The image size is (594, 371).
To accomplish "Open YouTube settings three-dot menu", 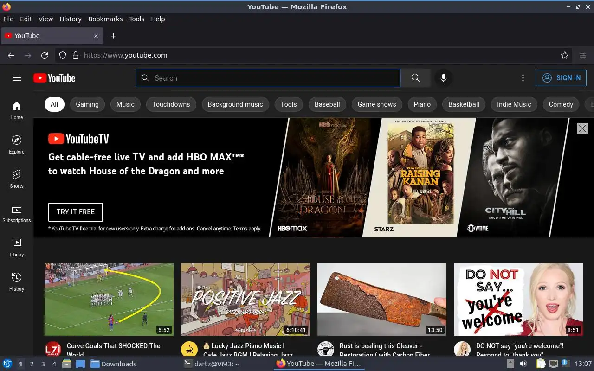I will (x=523, y=78).
